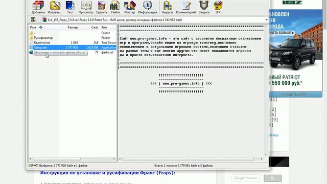Open page link [6] on webpage
The width and height of the screenshot is (327, 184).
coord(273,114)
